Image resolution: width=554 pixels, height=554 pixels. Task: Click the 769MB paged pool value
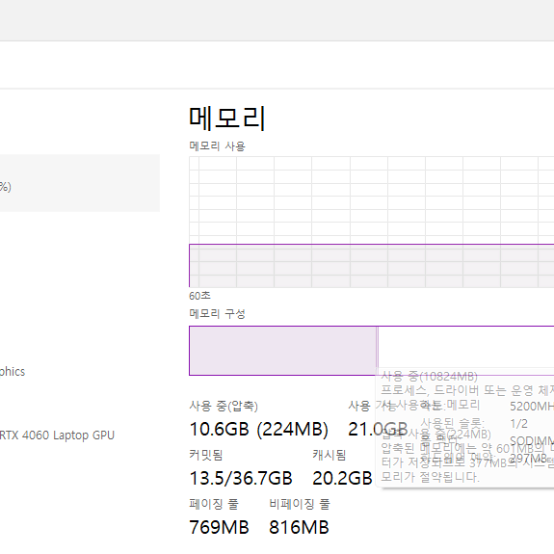click(219, 527)
